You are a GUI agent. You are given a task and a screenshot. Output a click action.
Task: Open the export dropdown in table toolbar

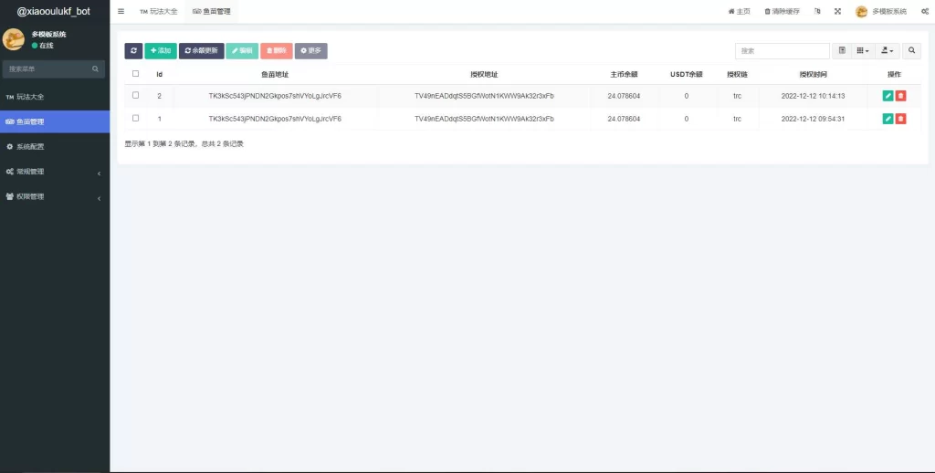[887, 51]
